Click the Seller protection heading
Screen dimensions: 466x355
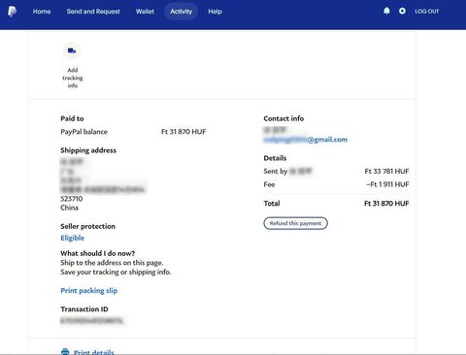[x=87, y=226]
